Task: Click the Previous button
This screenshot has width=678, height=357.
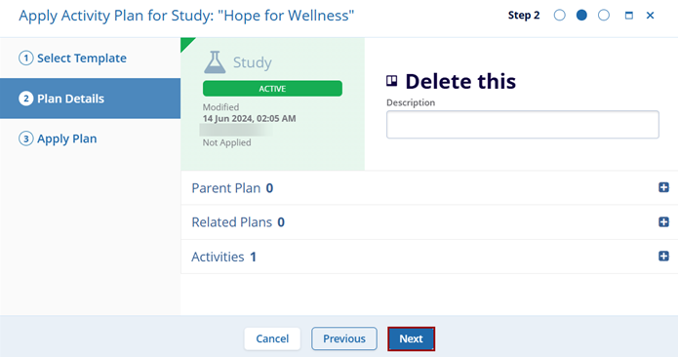Action: [344, 338]
